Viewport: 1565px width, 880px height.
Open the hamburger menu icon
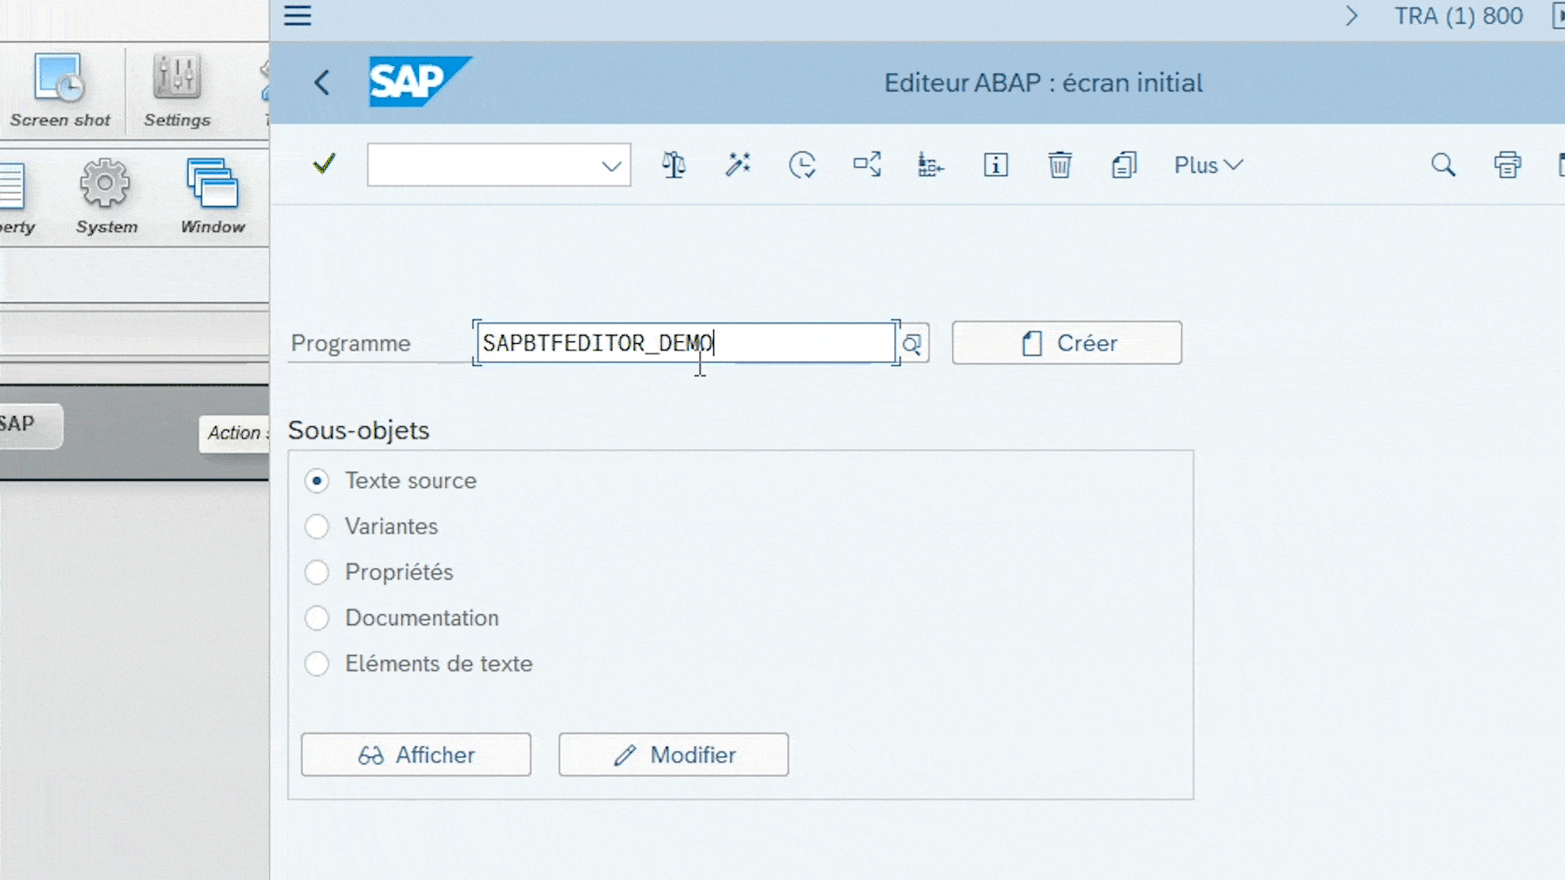tap(298, 15)
